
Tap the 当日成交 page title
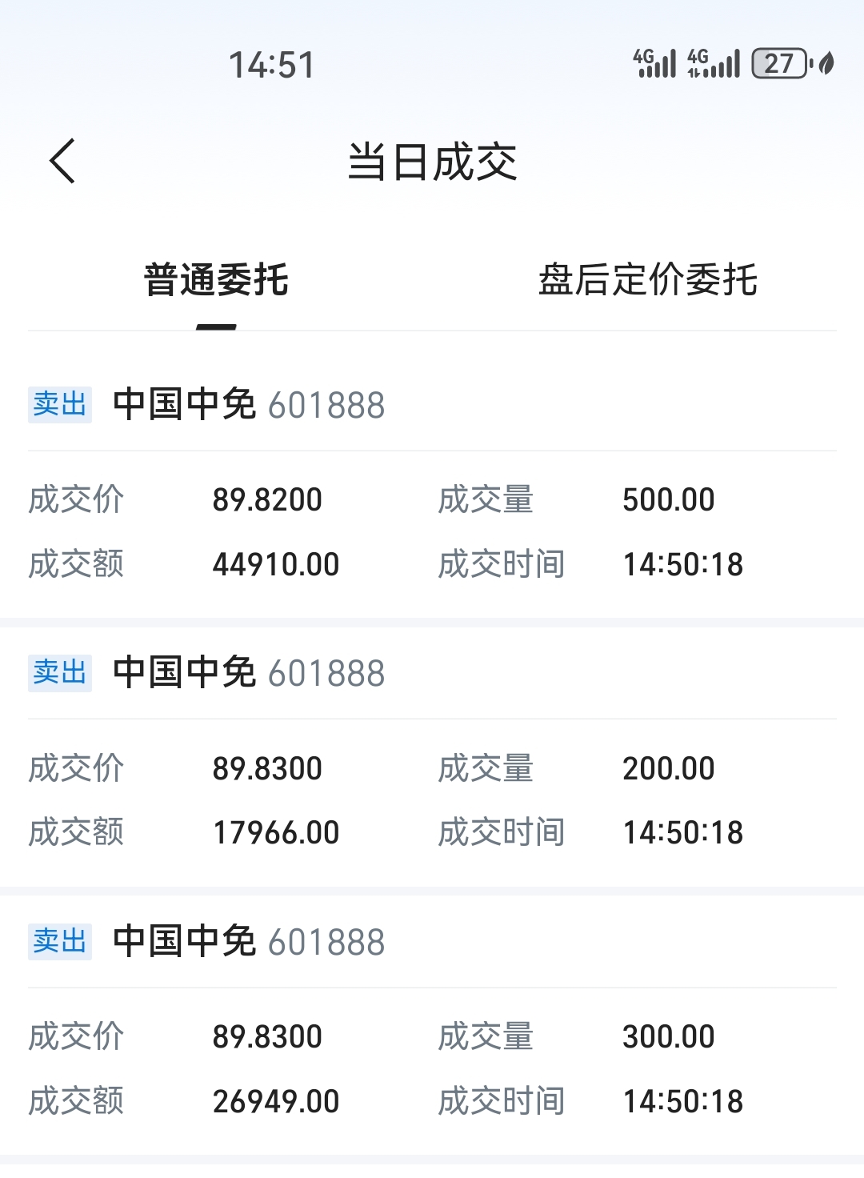pos(432,162)
